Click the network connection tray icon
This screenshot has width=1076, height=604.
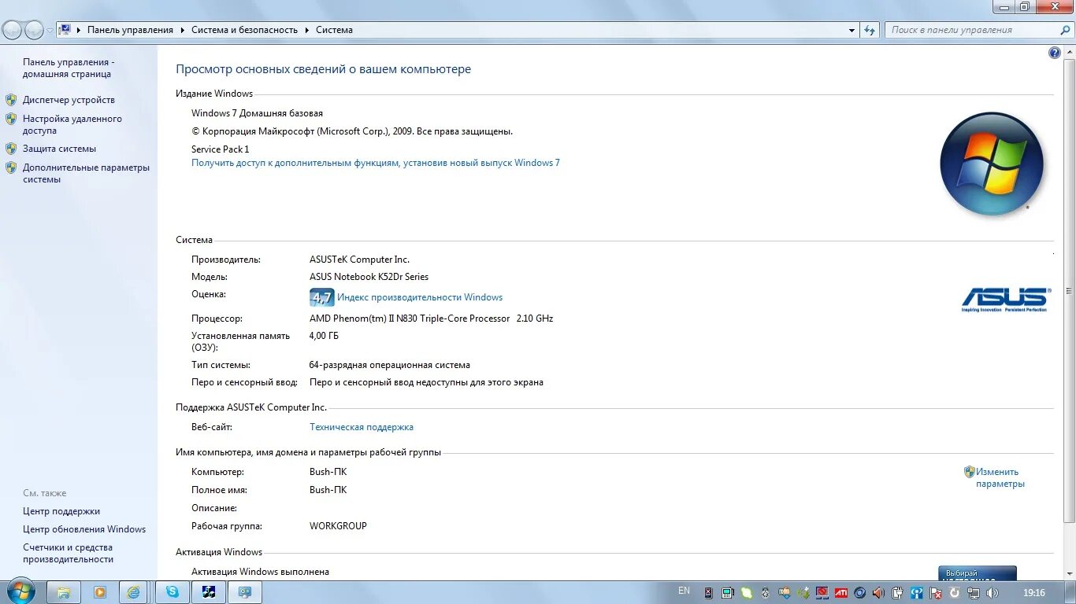click(x=974, y=592)
